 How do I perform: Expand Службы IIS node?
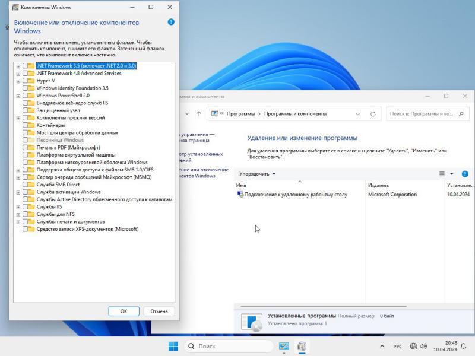pos(18,207)
